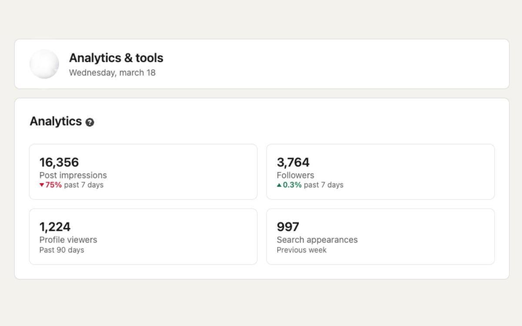
Task: Click the Previous week label
Action: coord(301,250)
